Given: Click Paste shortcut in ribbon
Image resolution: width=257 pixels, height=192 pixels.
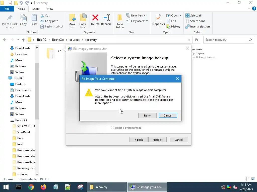Looking at the screenshot, I should (52, 26).
